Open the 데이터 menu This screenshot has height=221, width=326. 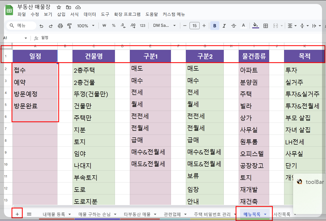(90, 15)
